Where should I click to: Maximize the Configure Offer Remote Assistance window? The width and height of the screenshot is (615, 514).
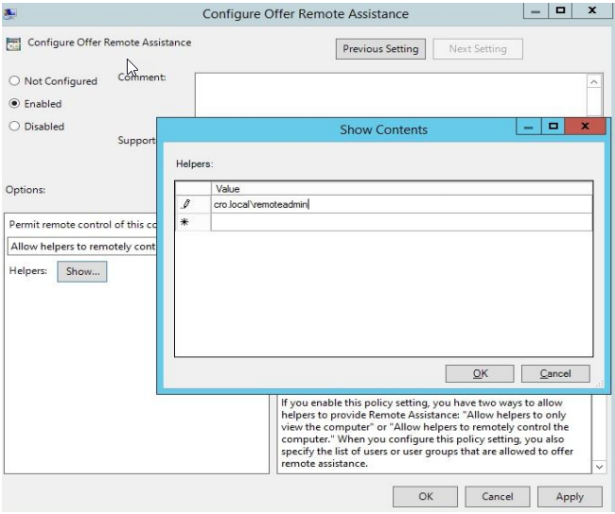[560, 9]
